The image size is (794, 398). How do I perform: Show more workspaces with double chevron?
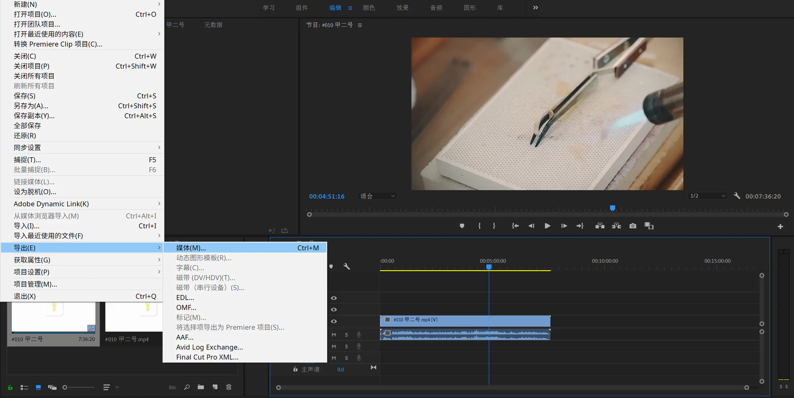[535, 7]
